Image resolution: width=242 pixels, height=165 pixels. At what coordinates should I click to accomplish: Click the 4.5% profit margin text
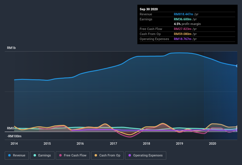click(x=187, y=24)
